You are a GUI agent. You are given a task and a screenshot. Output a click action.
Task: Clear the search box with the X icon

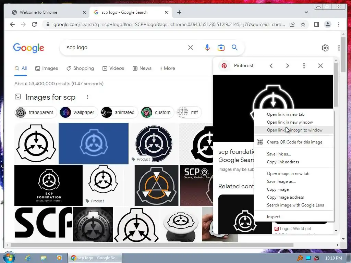tap(191, 48)
